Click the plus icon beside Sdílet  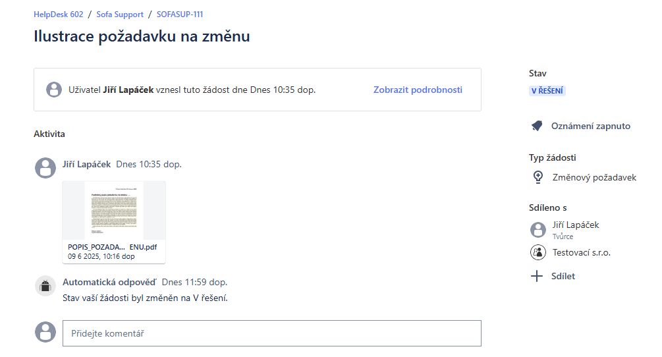coord(537,276)
